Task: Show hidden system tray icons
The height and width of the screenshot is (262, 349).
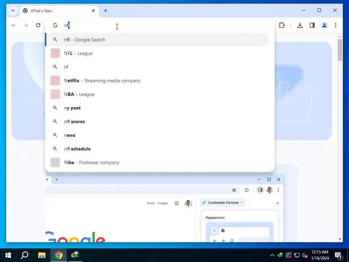Action: (272, 255)
